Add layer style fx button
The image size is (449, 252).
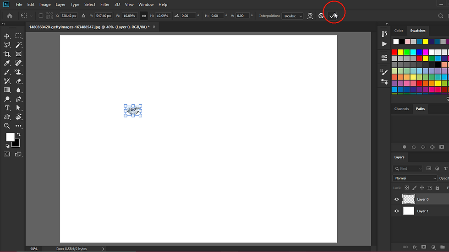click(414, 247)
